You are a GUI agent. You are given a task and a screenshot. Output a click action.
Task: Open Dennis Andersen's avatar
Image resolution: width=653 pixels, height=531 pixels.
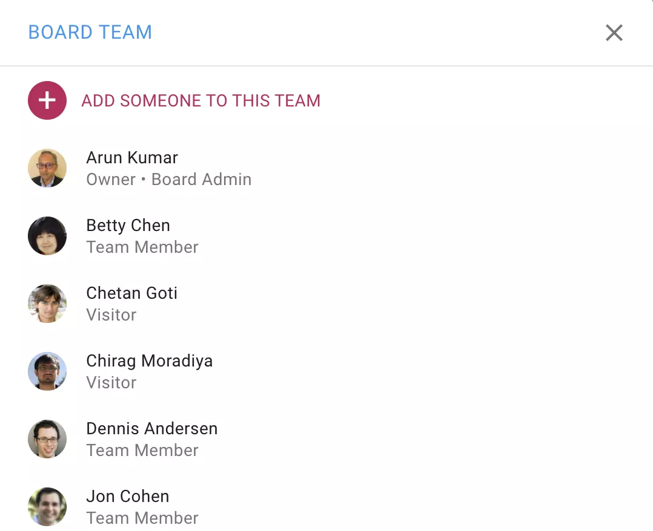pos(47,439)
